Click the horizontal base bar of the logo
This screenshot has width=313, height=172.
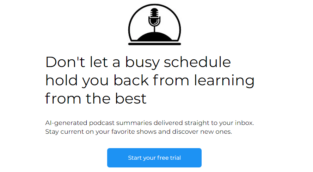click(x=154, y=44)
